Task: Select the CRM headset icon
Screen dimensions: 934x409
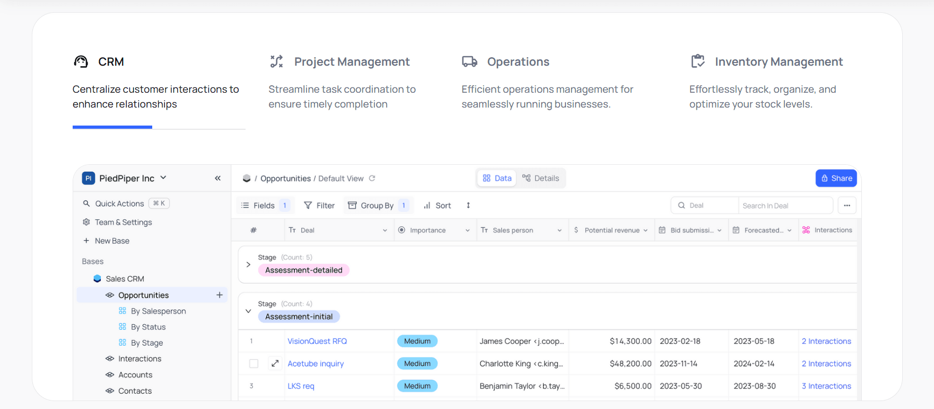Action: [81, 61]
